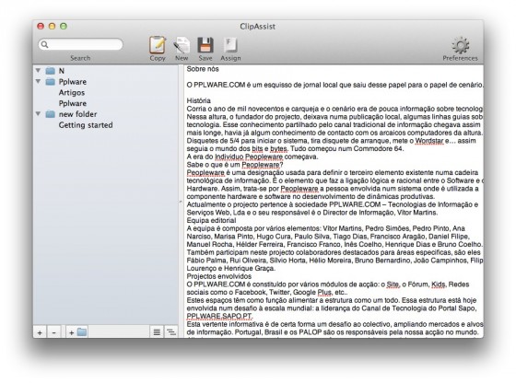
Task: Add a new folder with plus-folder button
Action: [x=77, y=332]
